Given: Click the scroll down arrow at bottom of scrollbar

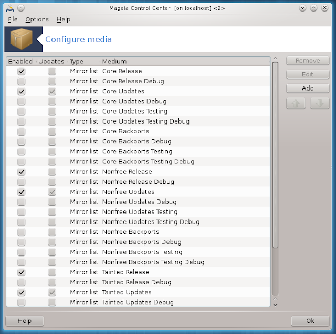Looking at the screenshot, I should (275, 305).
